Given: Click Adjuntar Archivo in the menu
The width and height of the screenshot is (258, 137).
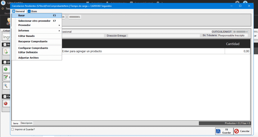Looking at the screenshot, I should (28, 58).
